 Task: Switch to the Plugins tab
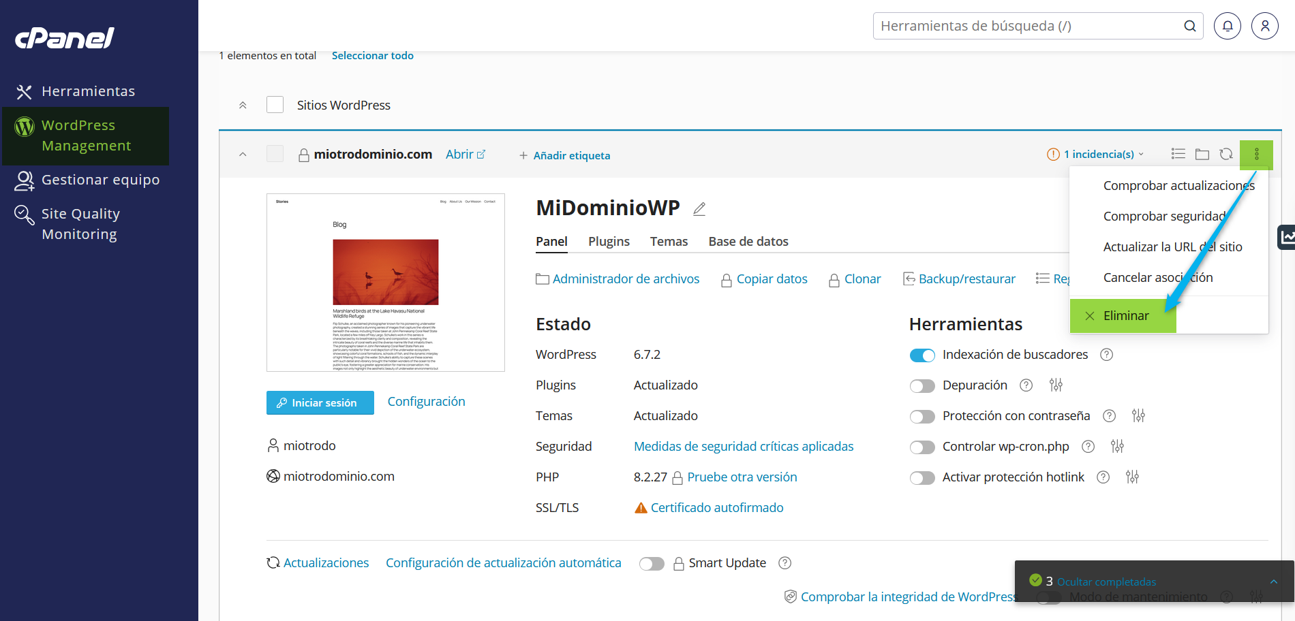click(609, 242)
